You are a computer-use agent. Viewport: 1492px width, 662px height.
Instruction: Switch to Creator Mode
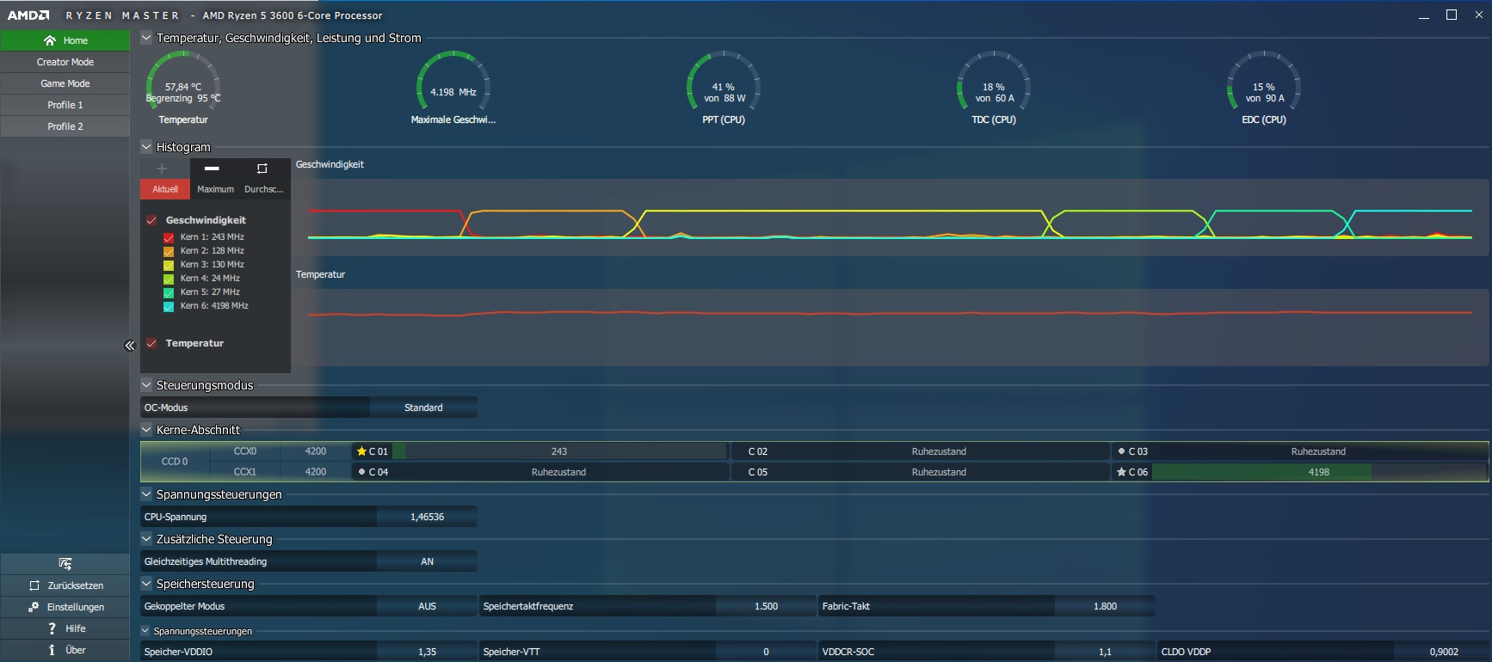click(x=65, y=62)
